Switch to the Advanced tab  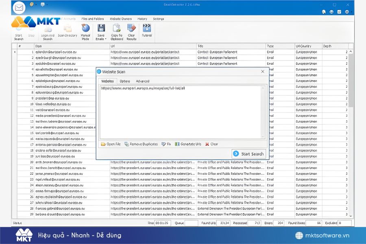pos(142,81)
